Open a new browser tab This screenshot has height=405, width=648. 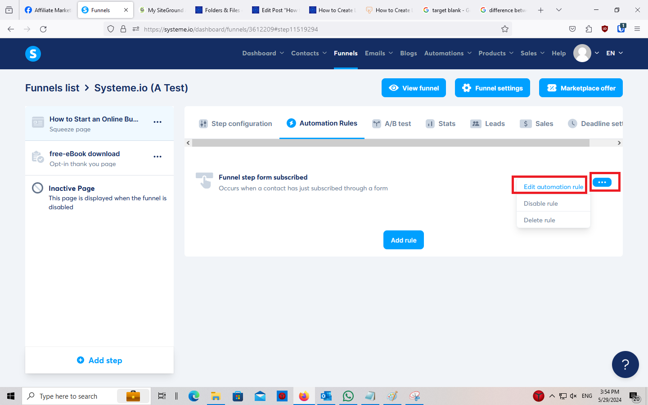pyautogui.click(x=541, y=10)
